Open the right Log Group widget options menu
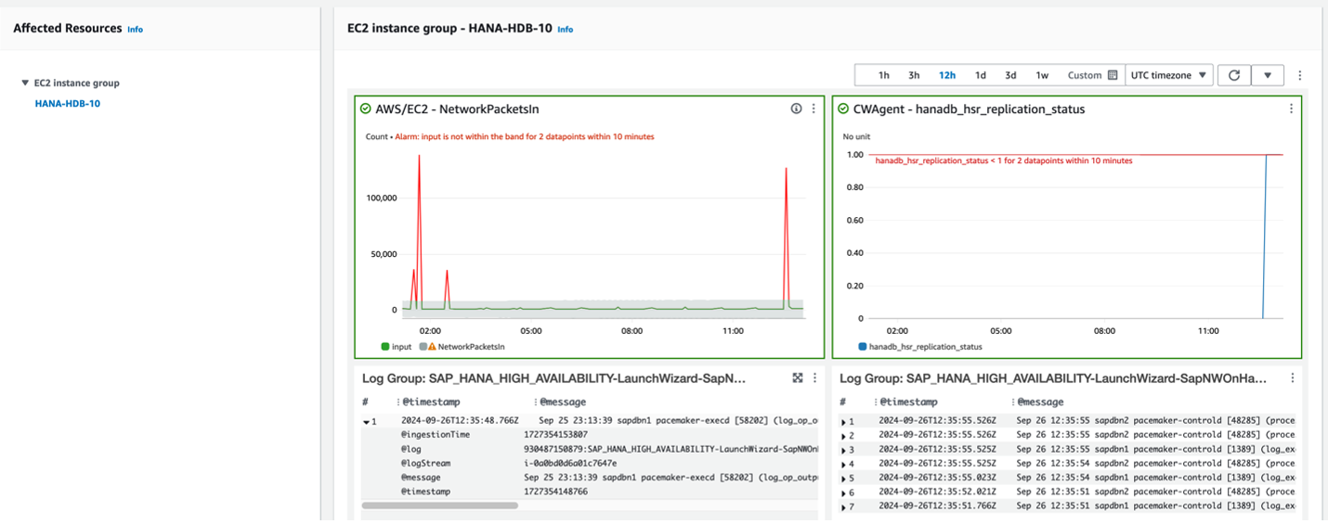1328x524 pixels. coord(1291,378)
